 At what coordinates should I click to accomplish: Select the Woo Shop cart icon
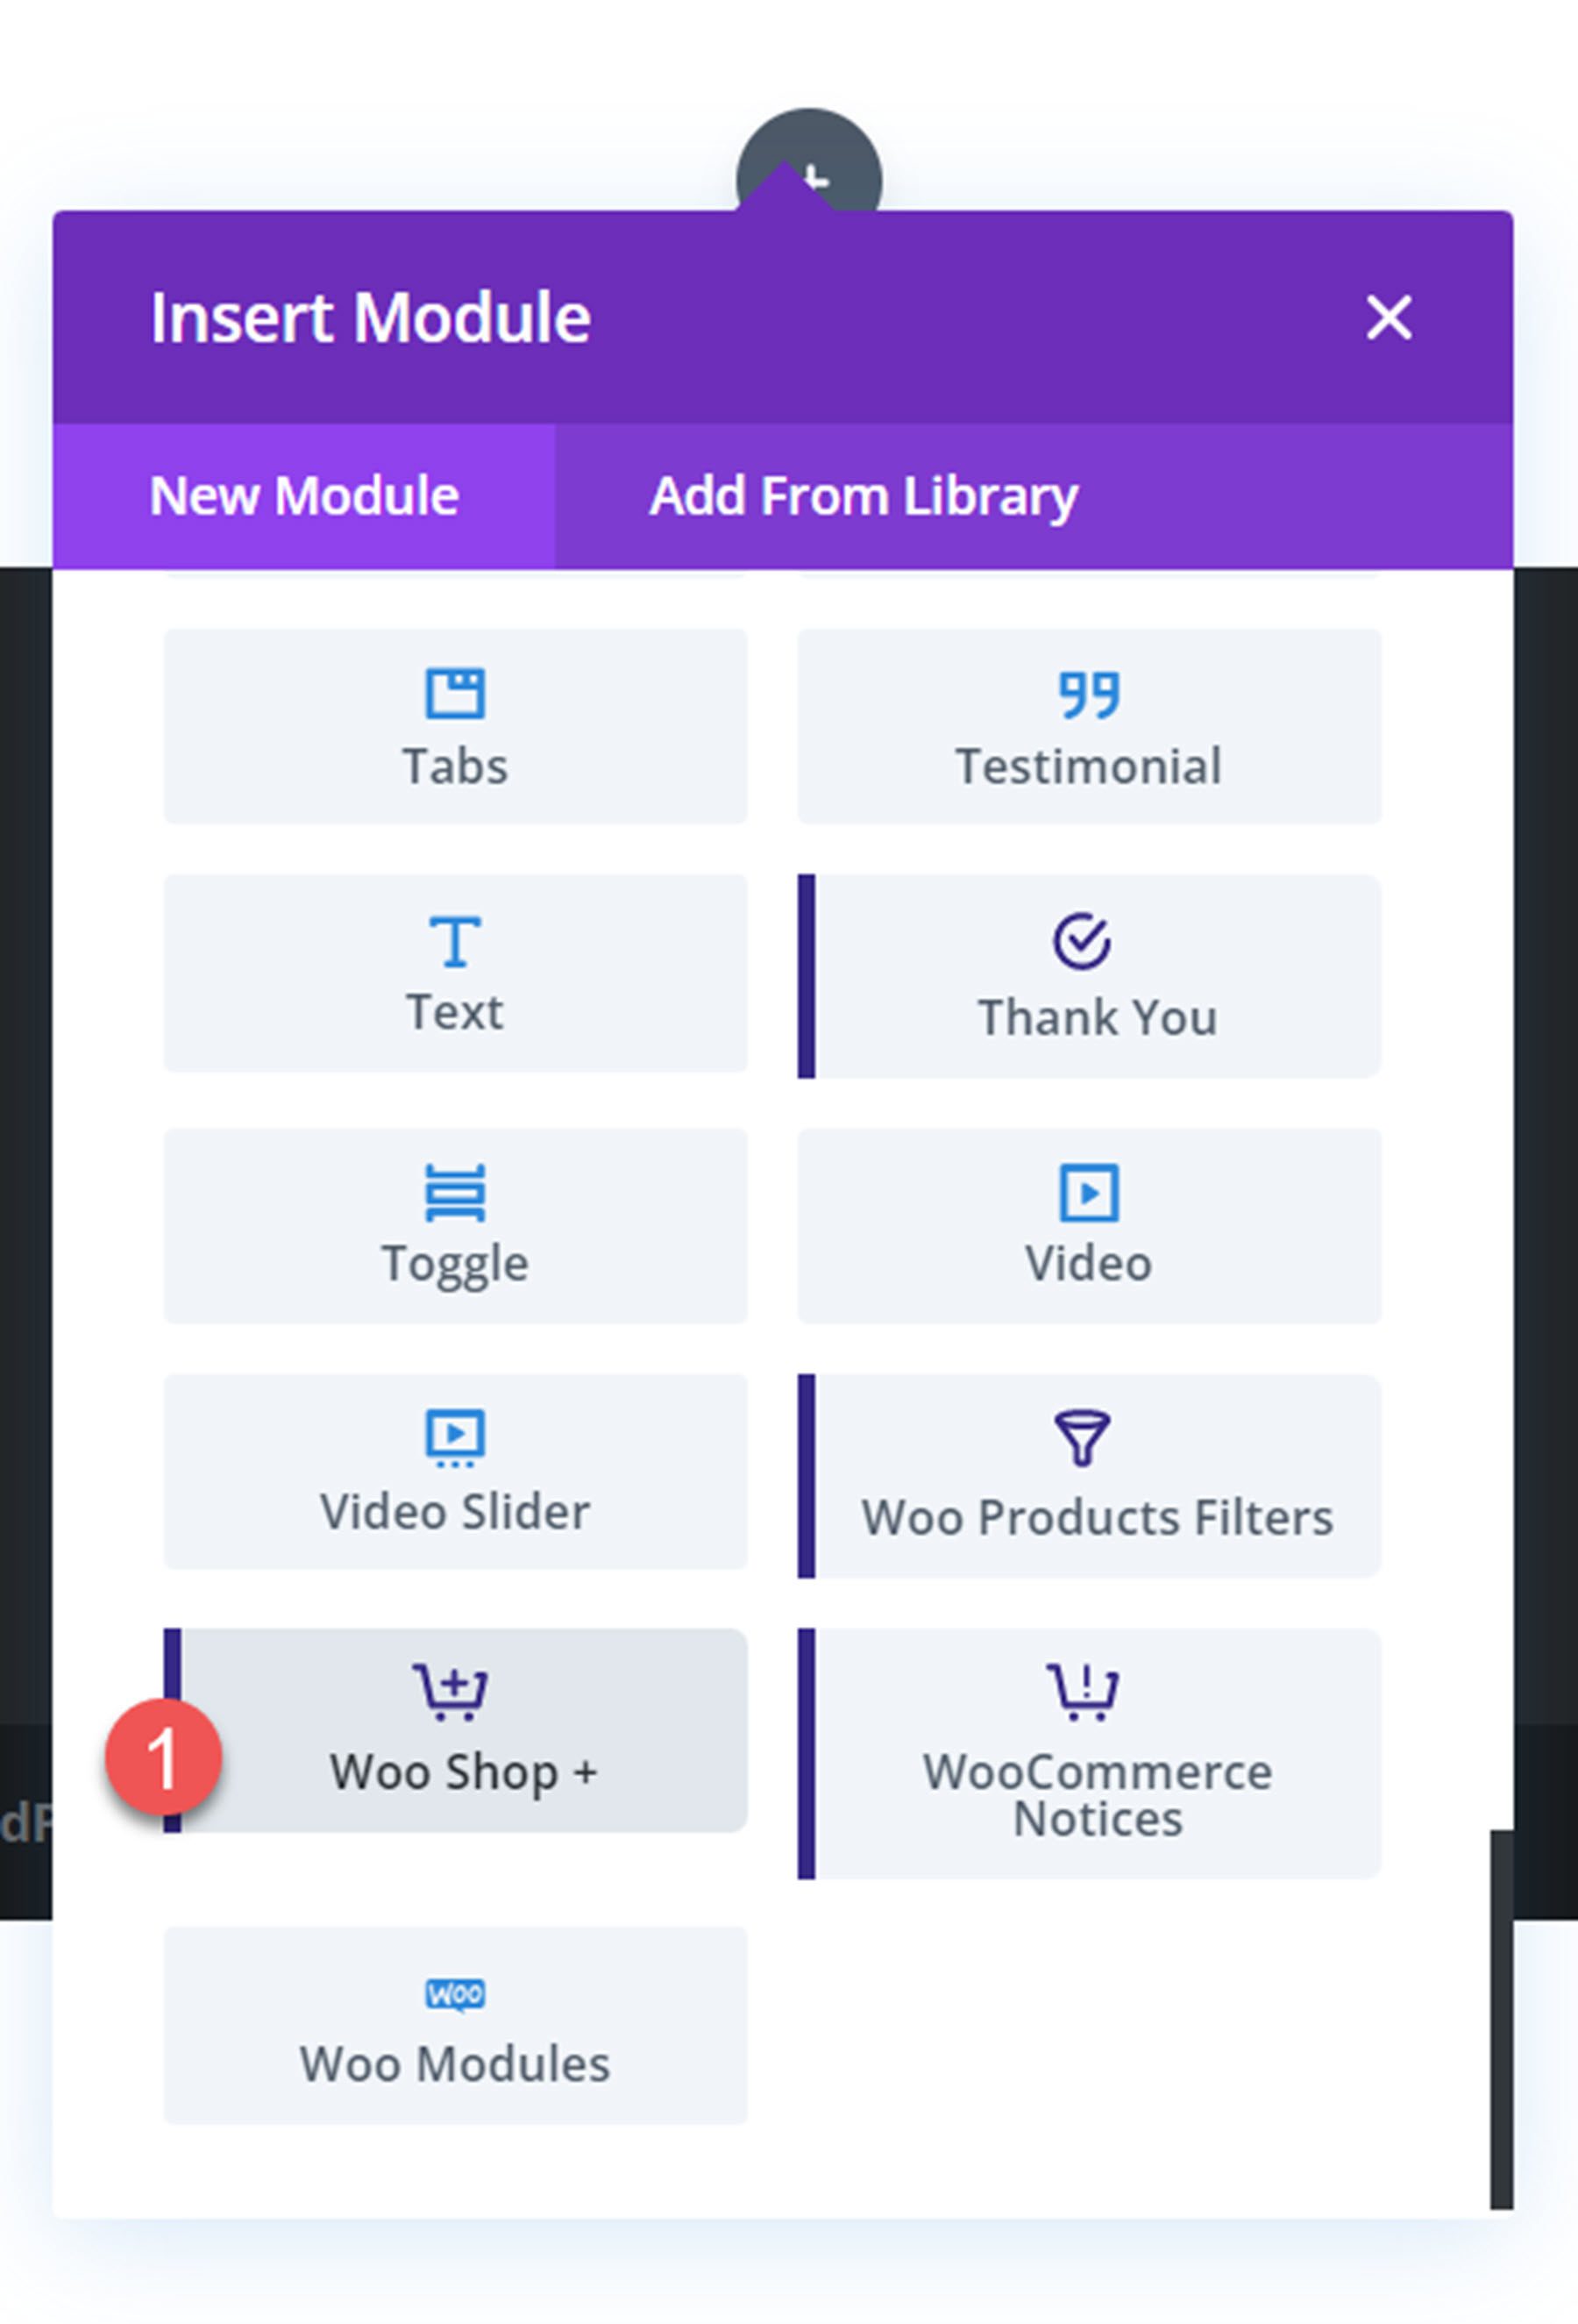[456, 1685]
